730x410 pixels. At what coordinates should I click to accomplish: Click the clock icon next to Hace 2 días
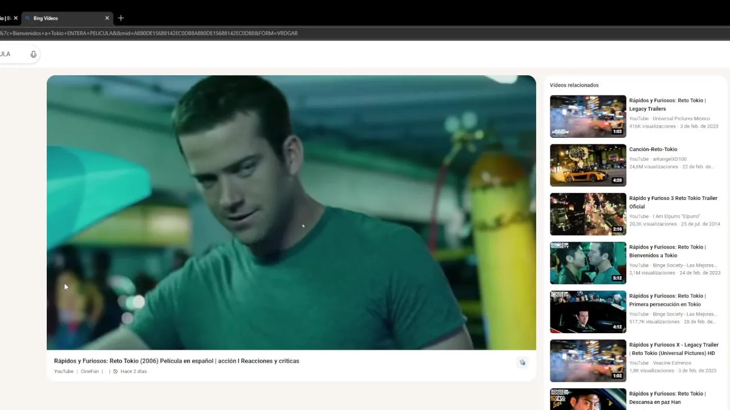115,371
